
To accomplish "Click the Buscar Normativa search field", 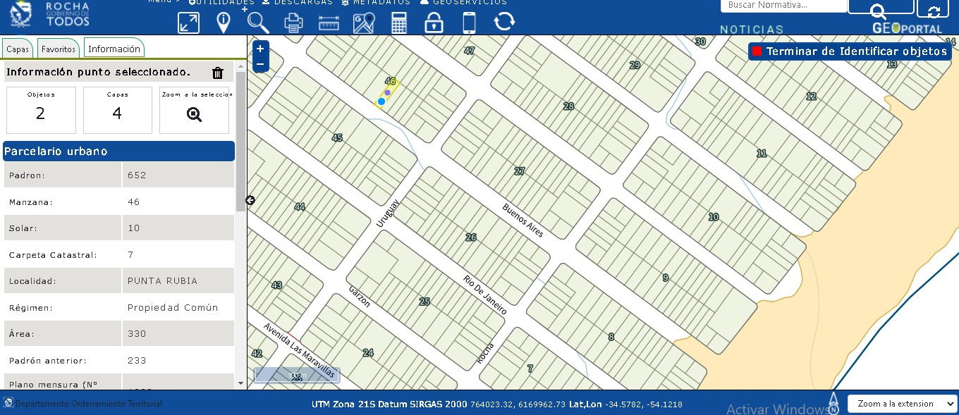I will coord(783,6).
